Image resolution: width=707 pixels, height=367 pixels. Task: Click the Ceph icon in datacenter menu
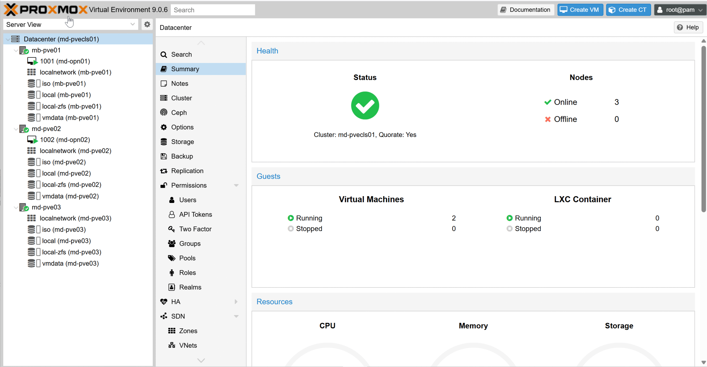tap(164, 112)
